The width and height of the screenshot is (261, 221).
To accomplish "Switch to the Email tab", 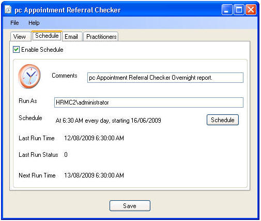I will tap(71, 37).
